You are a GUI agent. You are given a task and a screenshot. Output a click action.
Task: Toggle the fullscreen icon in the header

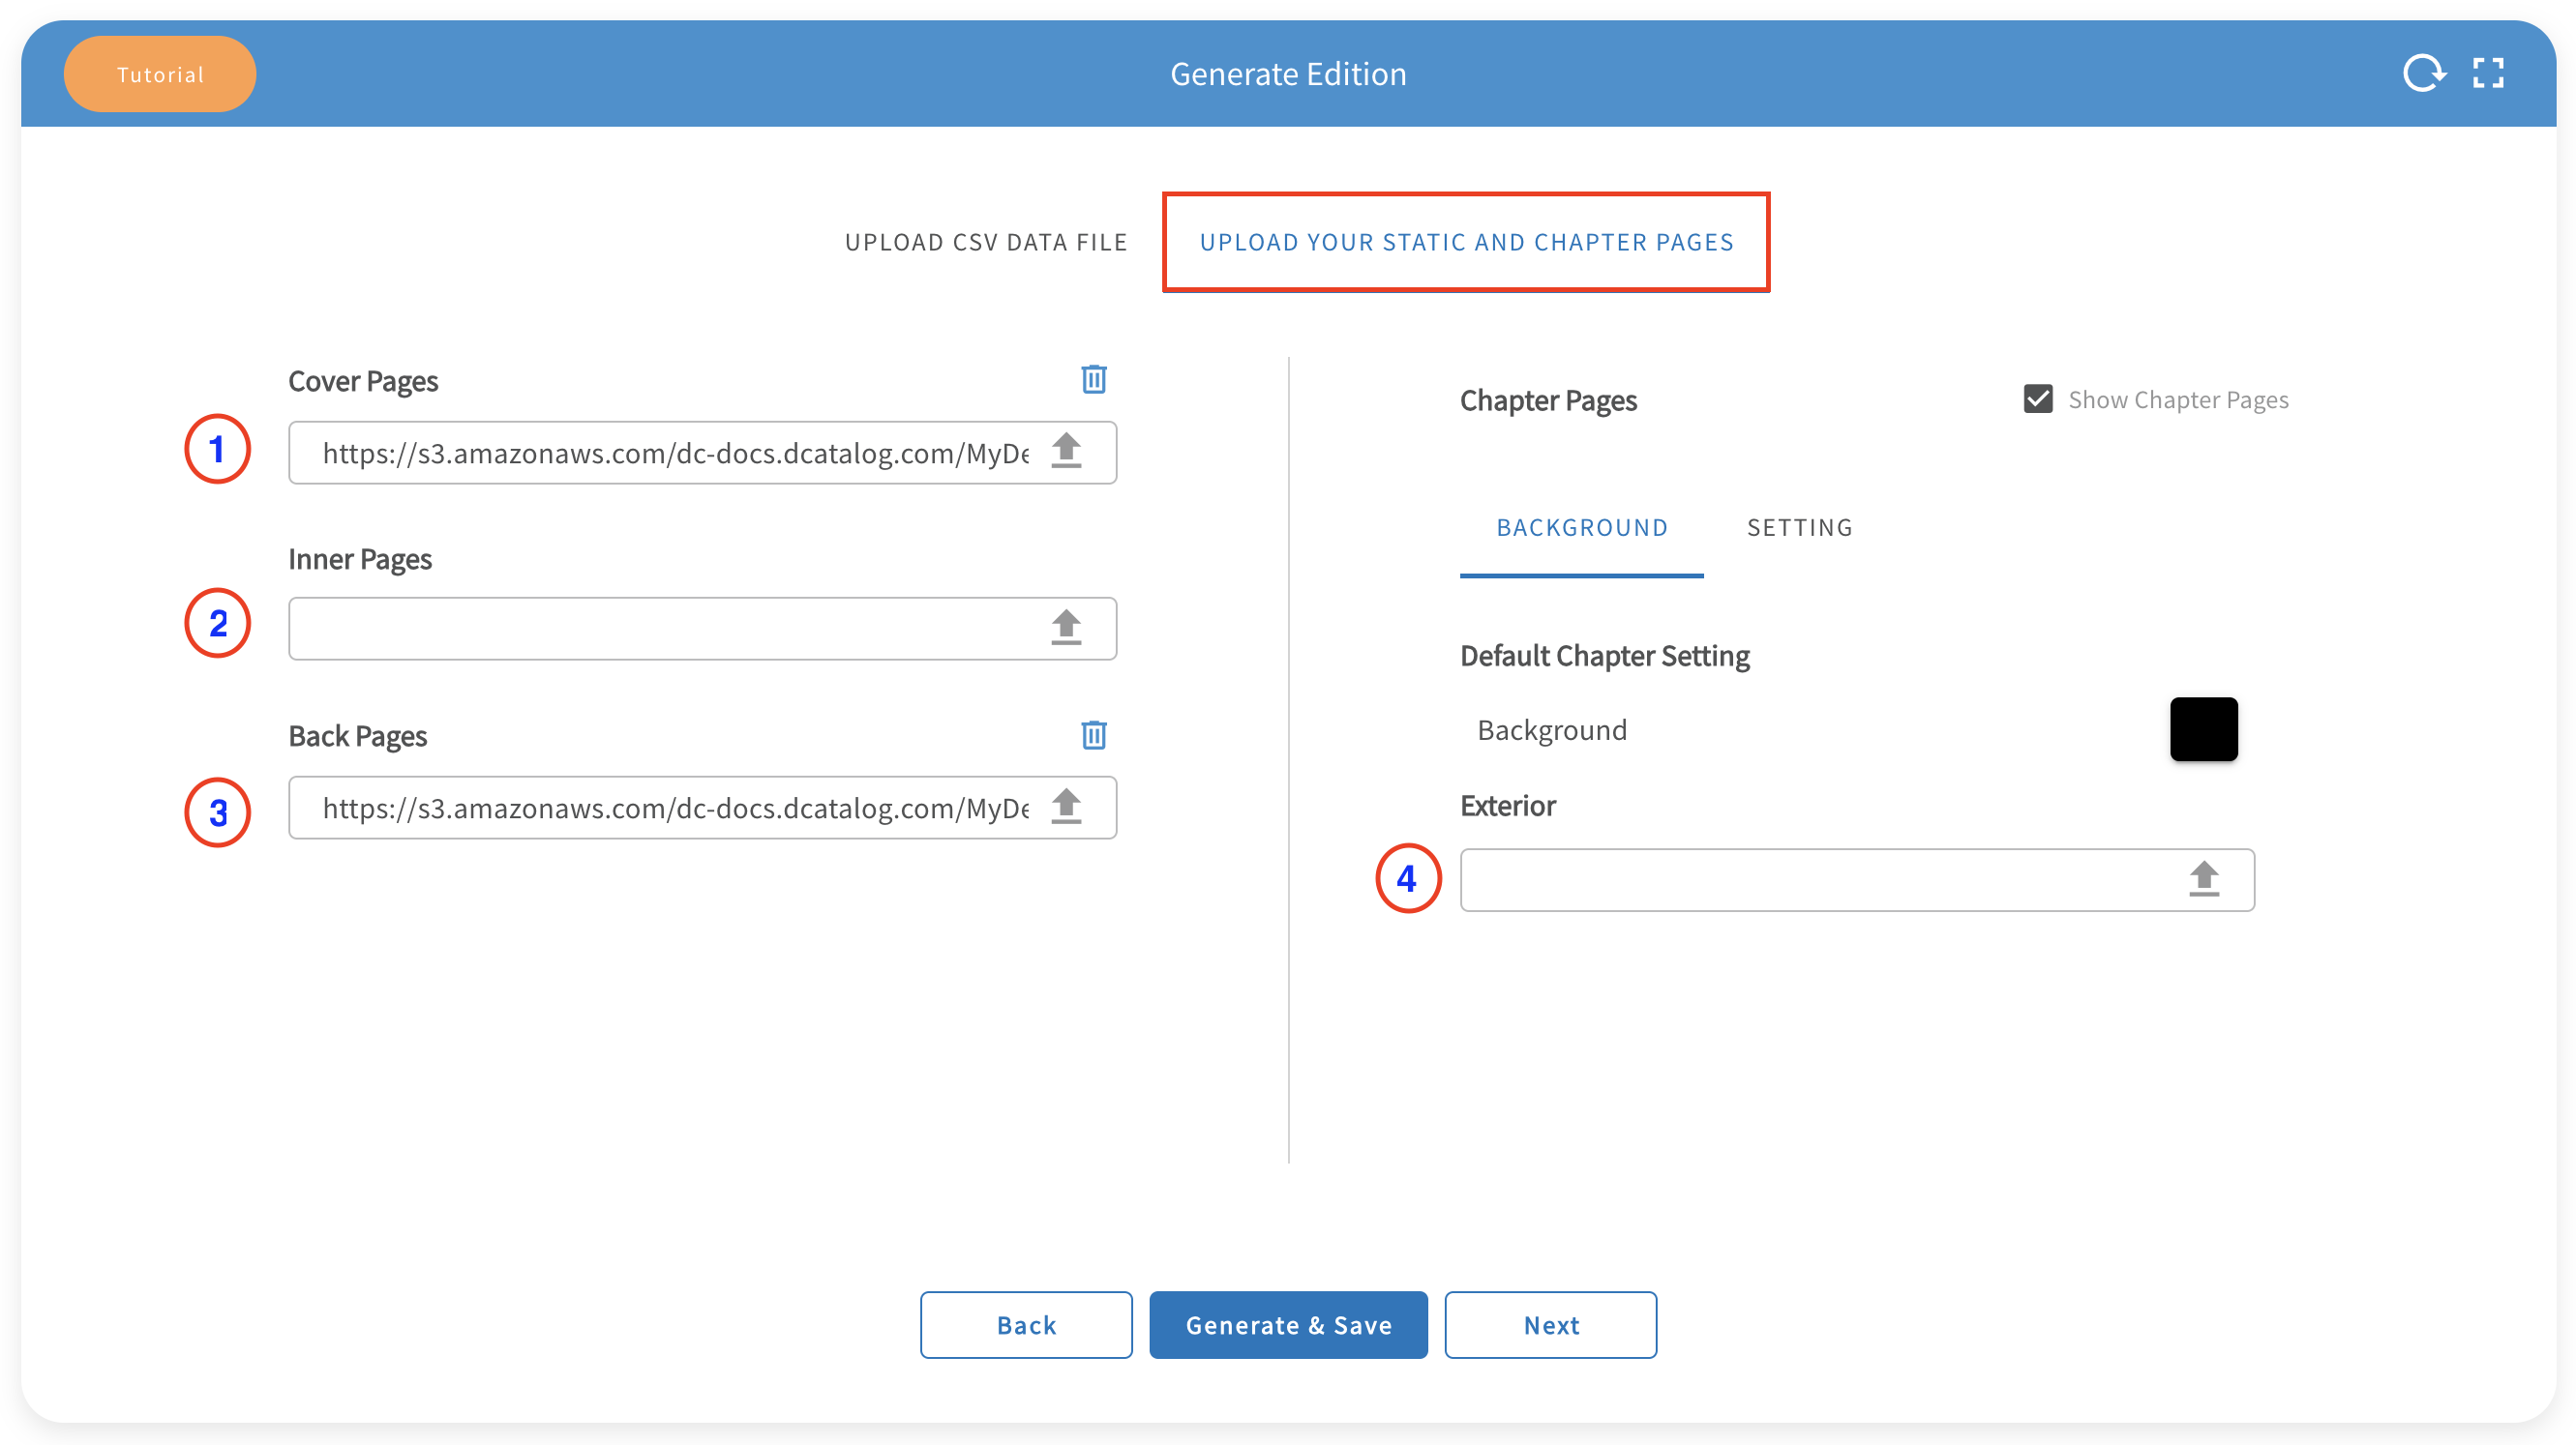[x=2488, y=73]
